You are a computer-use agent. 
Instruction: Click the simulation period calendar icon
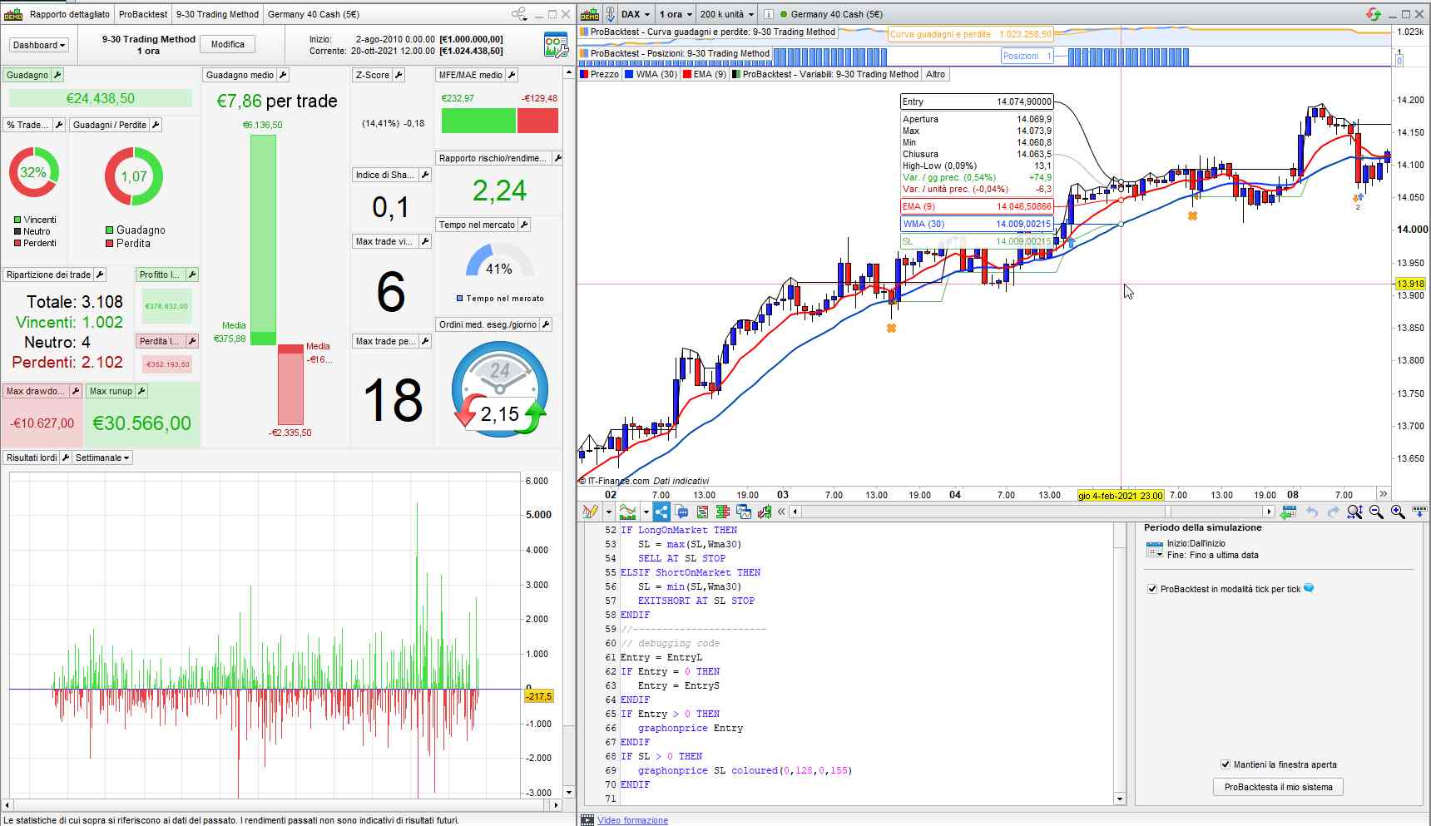[1154, 549]
